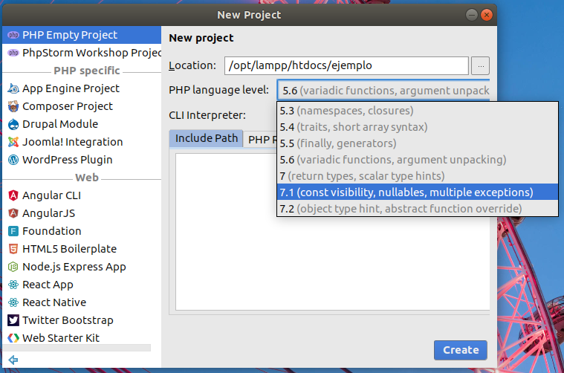The width and height of the screenshot is (564, 373).
Task: Click the Web Starter Kit icon
Action: click(x=13, y=338)
